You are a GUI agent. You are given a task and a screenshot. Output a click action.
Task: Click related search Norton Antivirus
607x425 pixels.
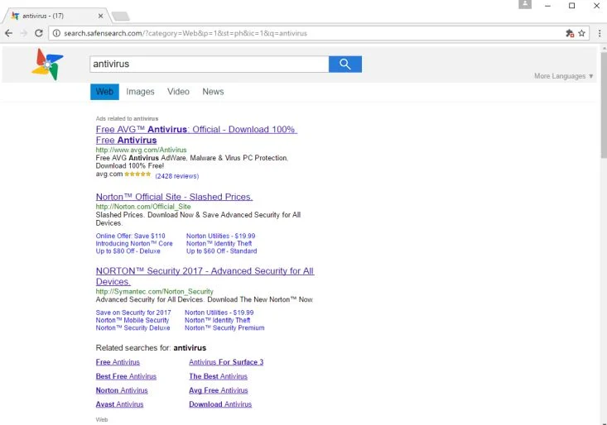pos(122,390)
